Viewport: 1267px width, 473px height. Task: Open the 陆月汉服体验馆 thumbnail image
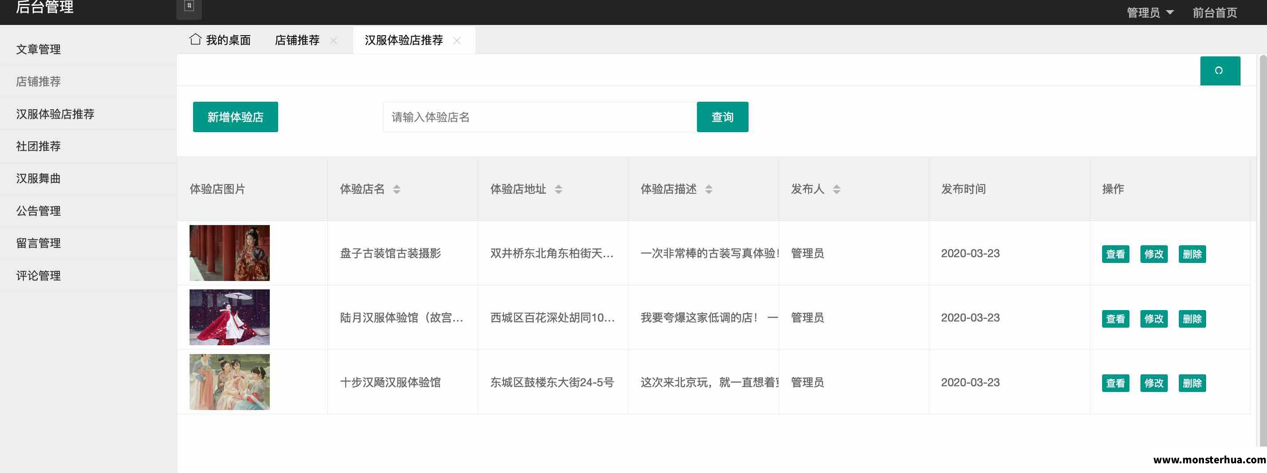[x=230, y=317]
